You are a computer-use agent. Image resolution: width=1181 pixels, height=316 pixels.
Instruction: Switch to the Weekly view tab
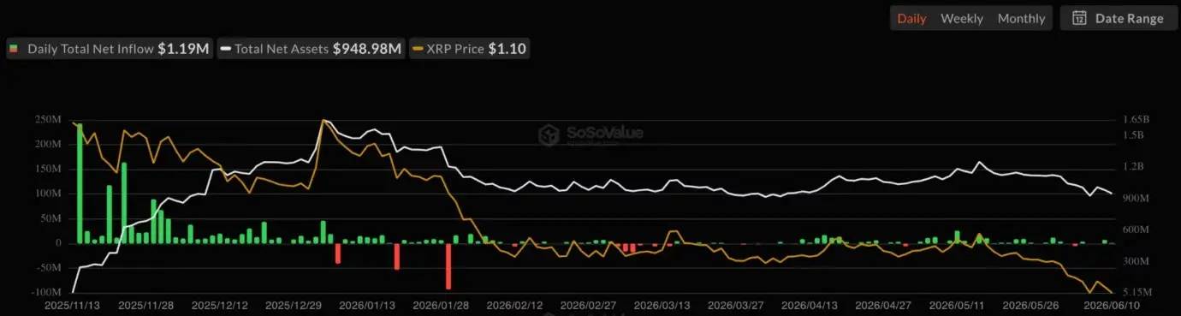962,18
